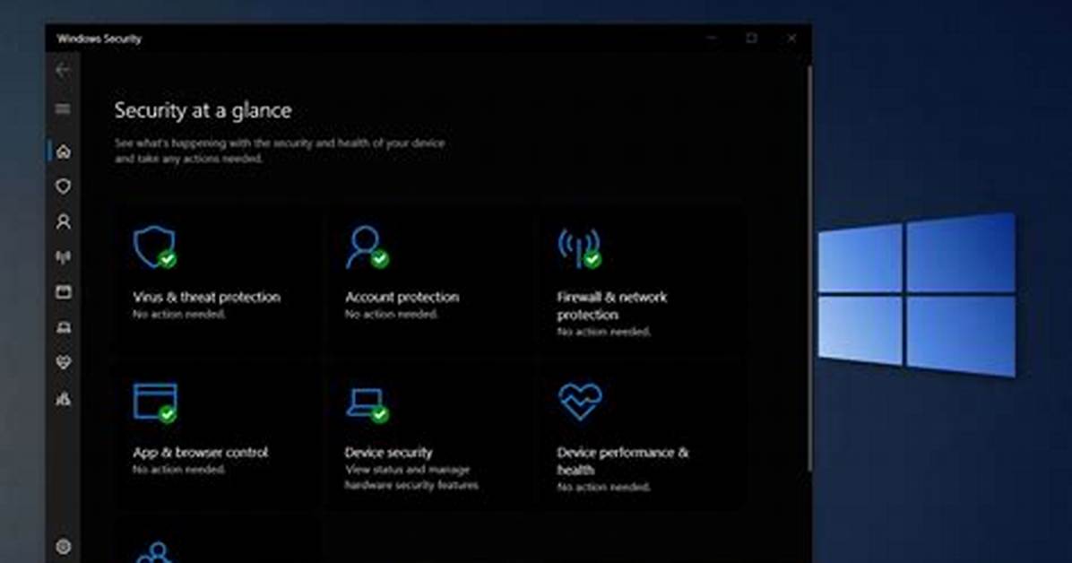
Task: Minimize the Windows Security window
Action: 712,38
